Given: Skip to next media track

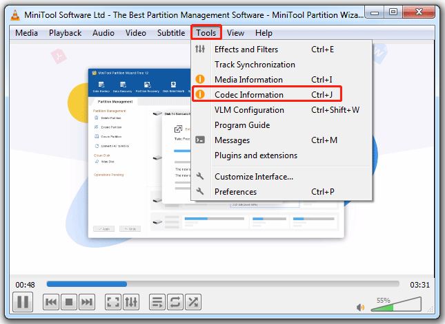Looking at the screenshot, I should click(86, 302).
